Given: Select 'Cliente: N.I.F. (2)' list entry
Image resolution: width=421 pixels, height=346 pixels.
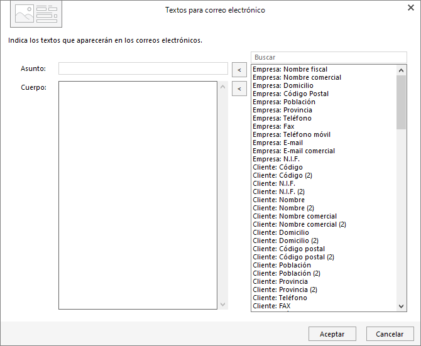Looking at the screenshot, I should 324,192.
